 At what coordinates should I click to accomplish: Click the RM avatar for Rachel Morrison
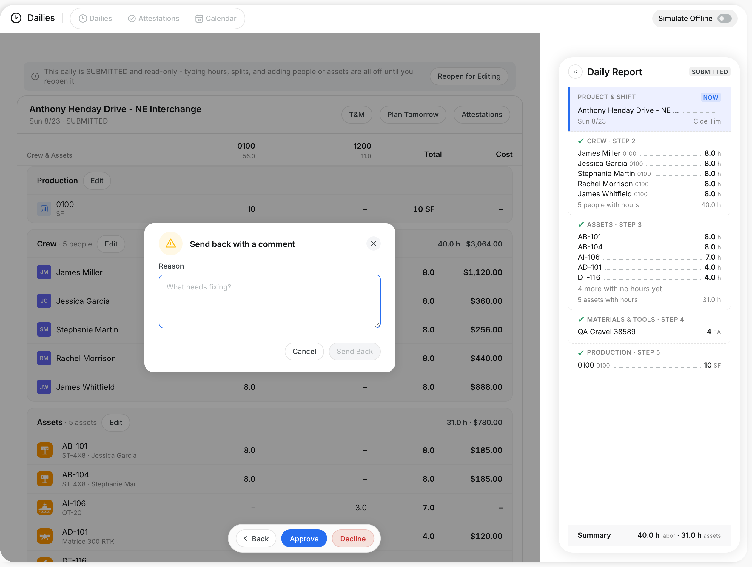click(44, 358)
